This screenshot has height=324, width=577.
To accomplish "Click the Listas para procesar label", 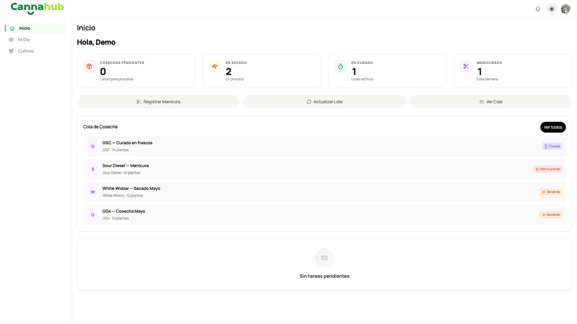I will click(117, 79).
